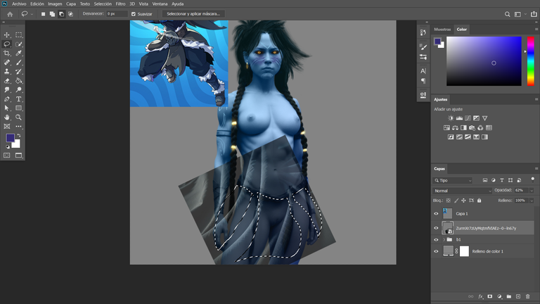Select the History Brush tool
The height and width of the screenshot is (304, 540).
(18, 71)
